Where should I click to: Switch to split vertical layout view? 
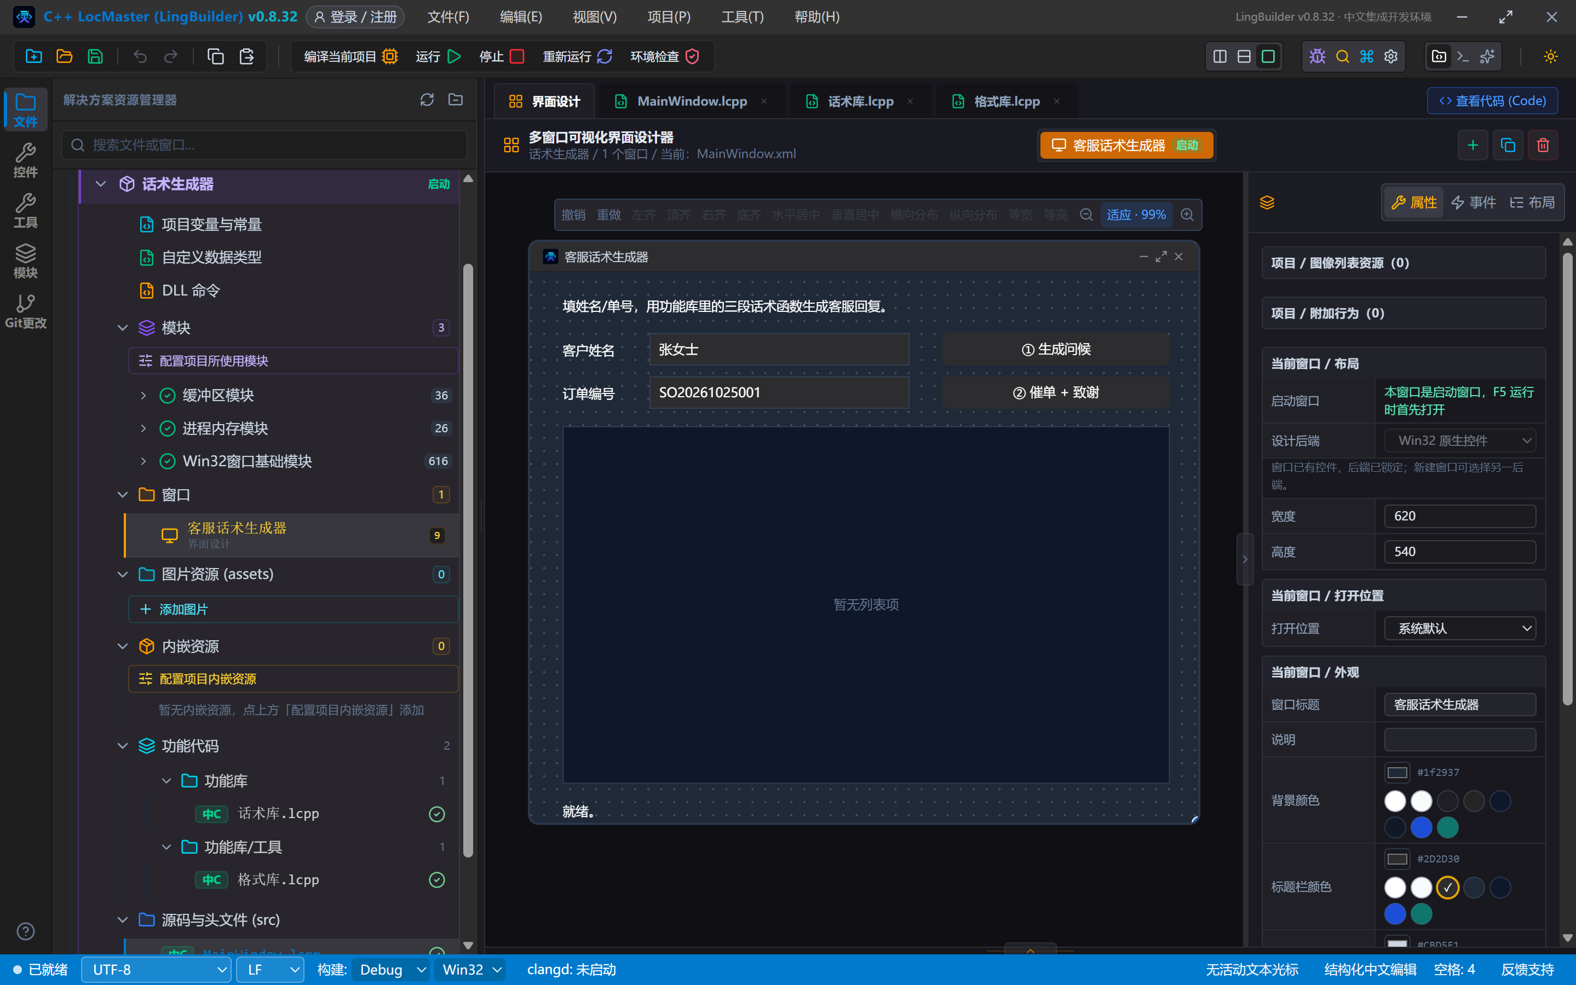click(1220, 57)
